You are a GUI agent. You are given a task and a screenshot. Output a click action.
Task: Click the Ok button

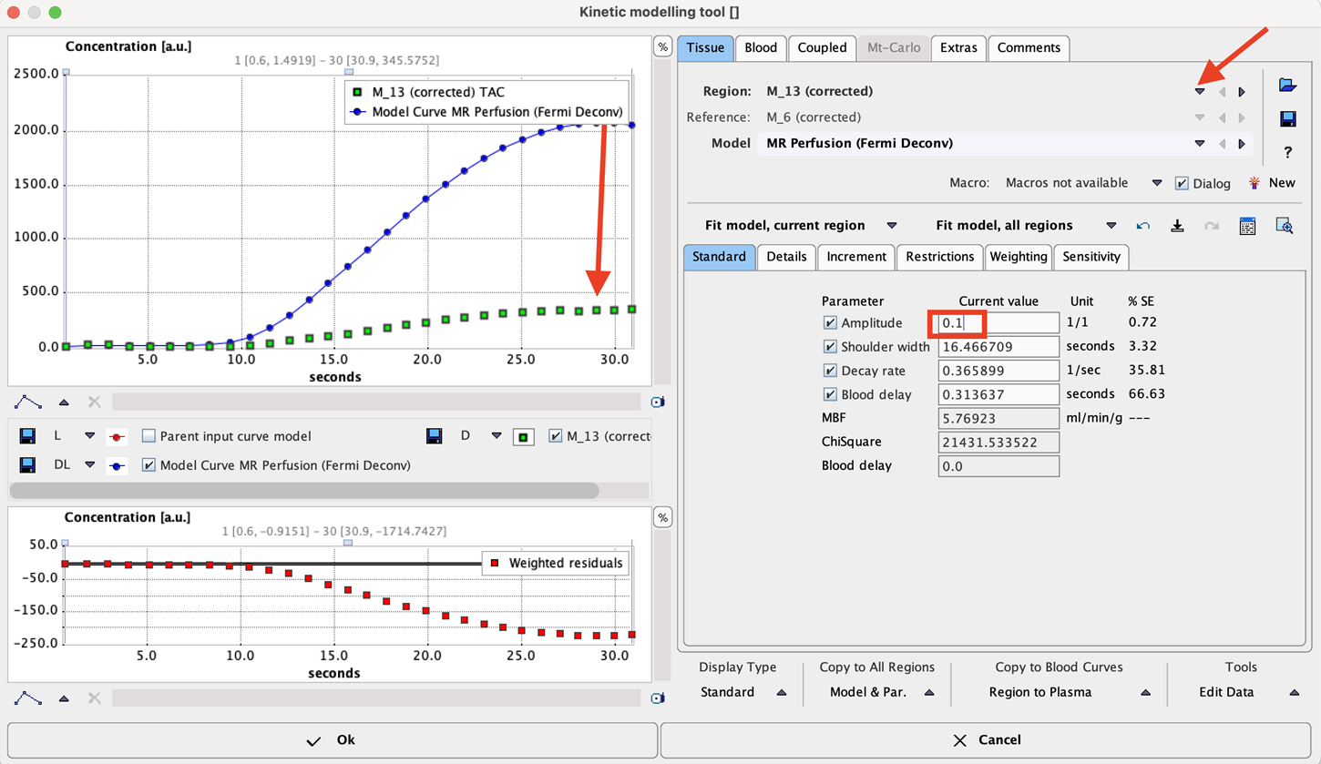(332, 740)
